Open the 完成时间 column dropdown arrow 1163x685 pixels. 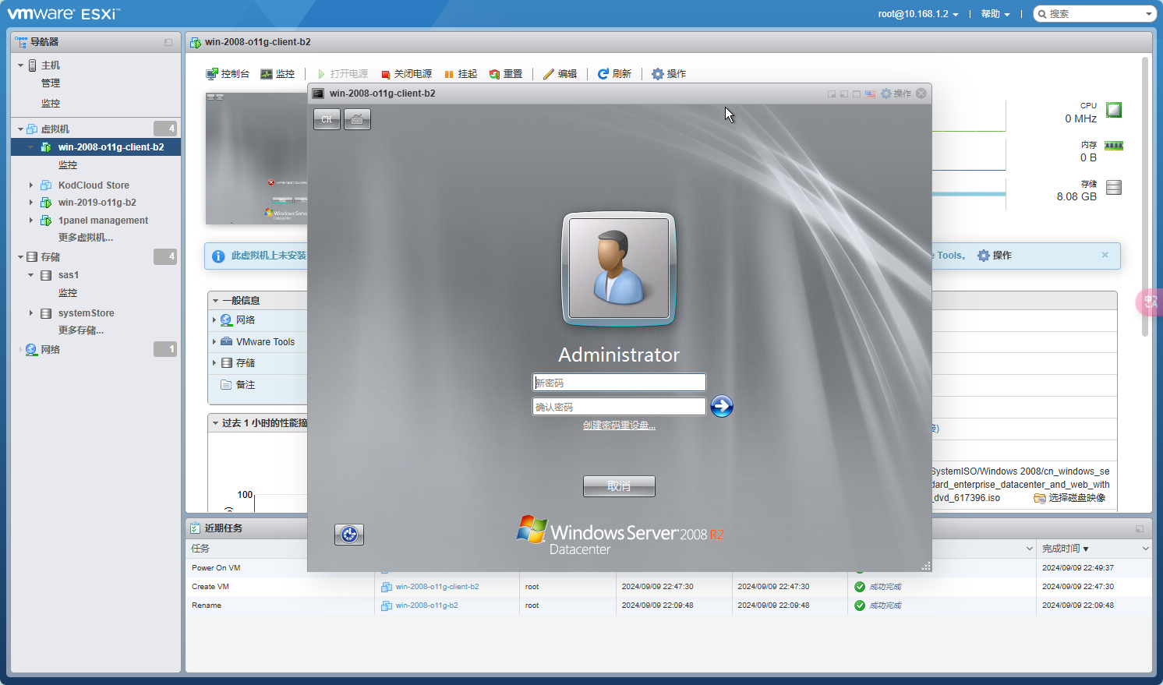1145,549
